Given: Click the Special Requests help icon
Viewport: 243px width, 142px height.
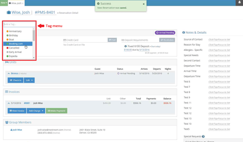Looking at the screenshot, I should [x=203, y=137].
